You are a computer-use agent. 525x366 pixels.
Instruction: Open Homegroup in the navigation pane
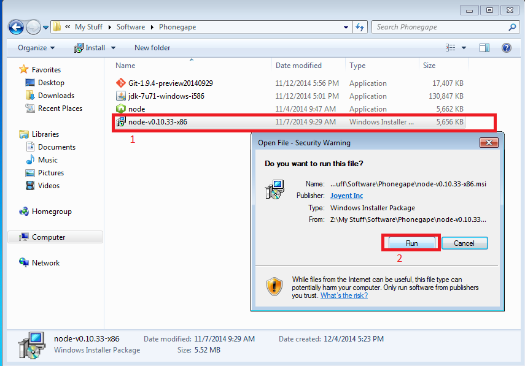(52, 212)
